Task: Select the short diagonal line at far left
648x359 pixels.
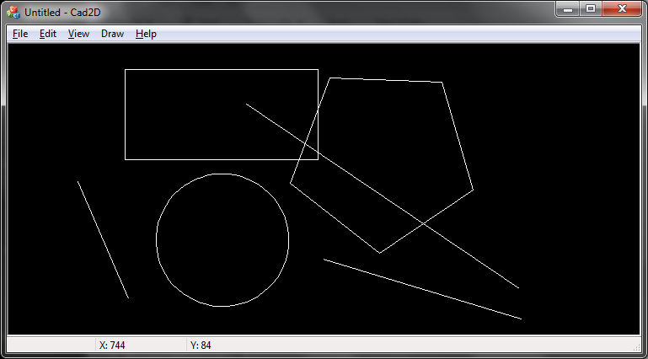Action: tap(103, 239)
